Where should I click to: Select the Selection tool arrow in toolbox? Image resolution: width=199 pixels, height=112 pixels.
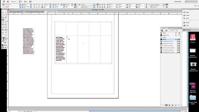3,12
